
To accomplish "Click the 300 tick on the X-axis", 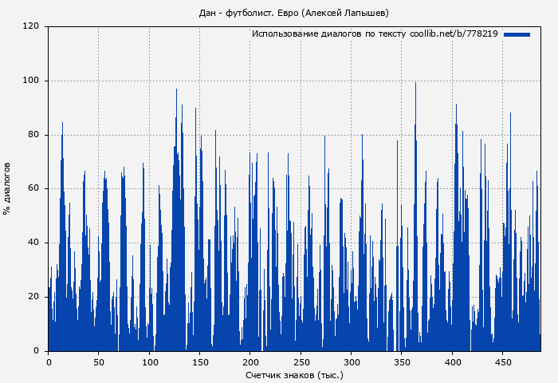I will 351,361.
